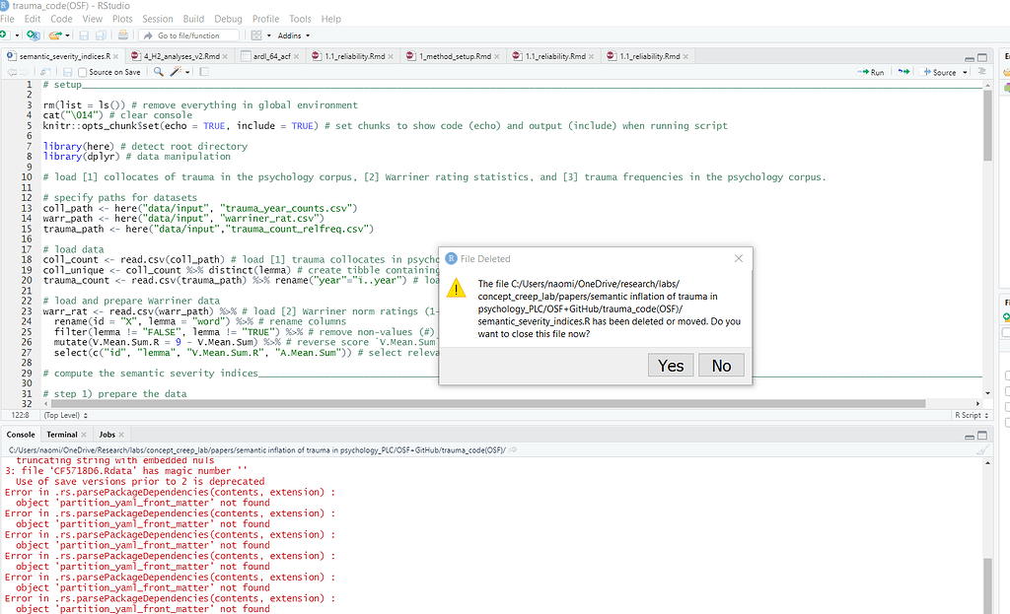
Task: Create a new R script file
Action: 6,34
